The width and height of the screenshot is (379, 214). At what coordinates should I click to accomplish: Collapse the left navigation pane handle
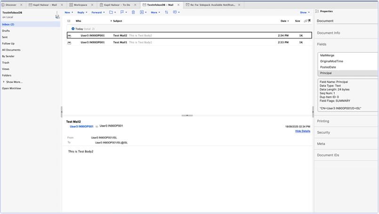click(x=61, y=112)
